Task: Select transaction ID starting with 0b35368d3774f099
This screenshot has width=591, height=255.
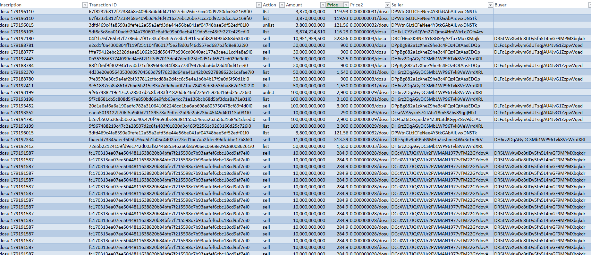Action: click(x=175, y=59)
